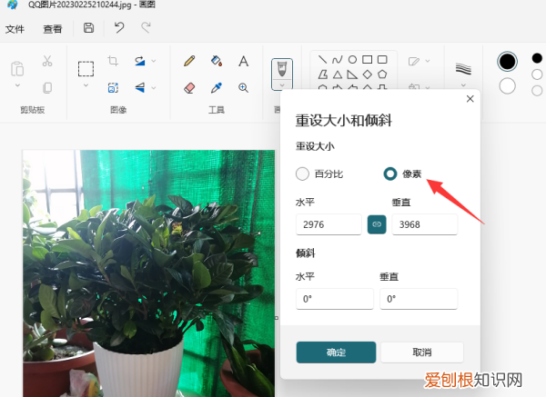Click the Flip icon
The height and width of the screenshot is (397, 546).
click(139, 87)
